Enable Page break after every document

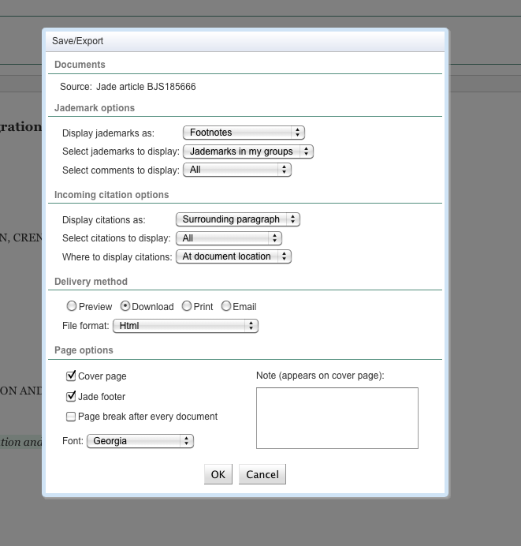tap(72, 417)
